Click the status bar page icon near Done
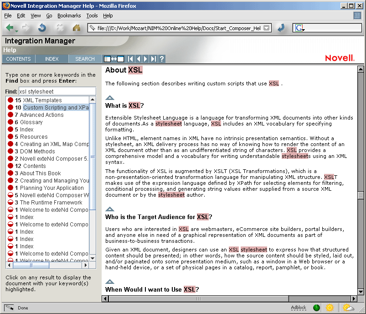Image resolution: width=366 pixels, height=314 pixels. click(x=9, y=308)
